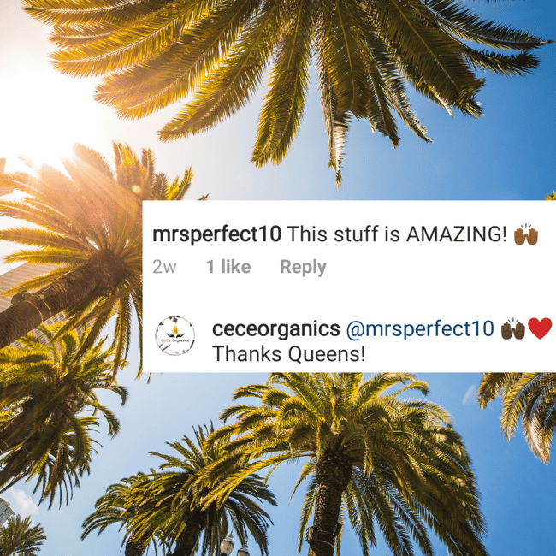Click the Reply button under the comment
The height and width of the screenshot is (556, 556).
click(303, 267)
